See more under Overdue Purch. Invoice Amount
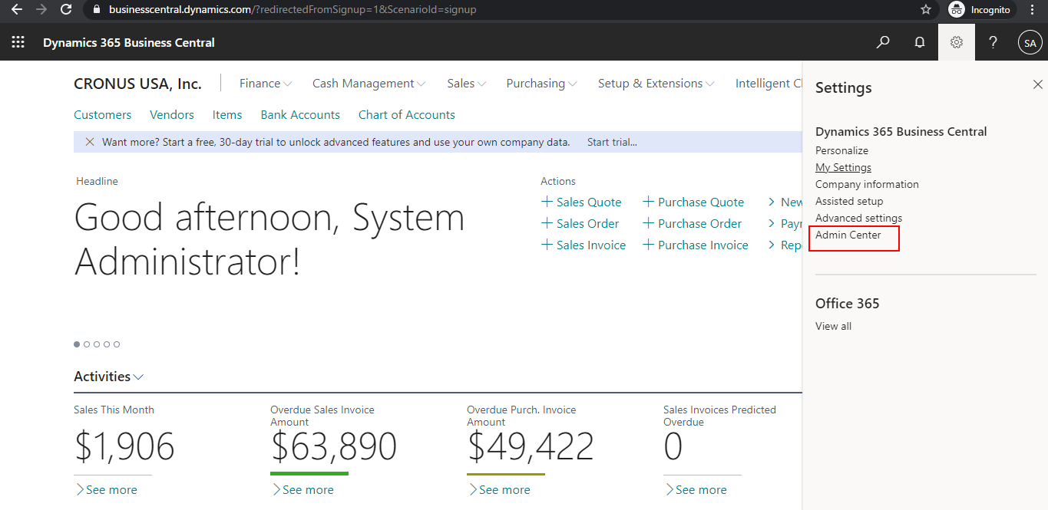The image size is (1048, 510). (499, 489)
